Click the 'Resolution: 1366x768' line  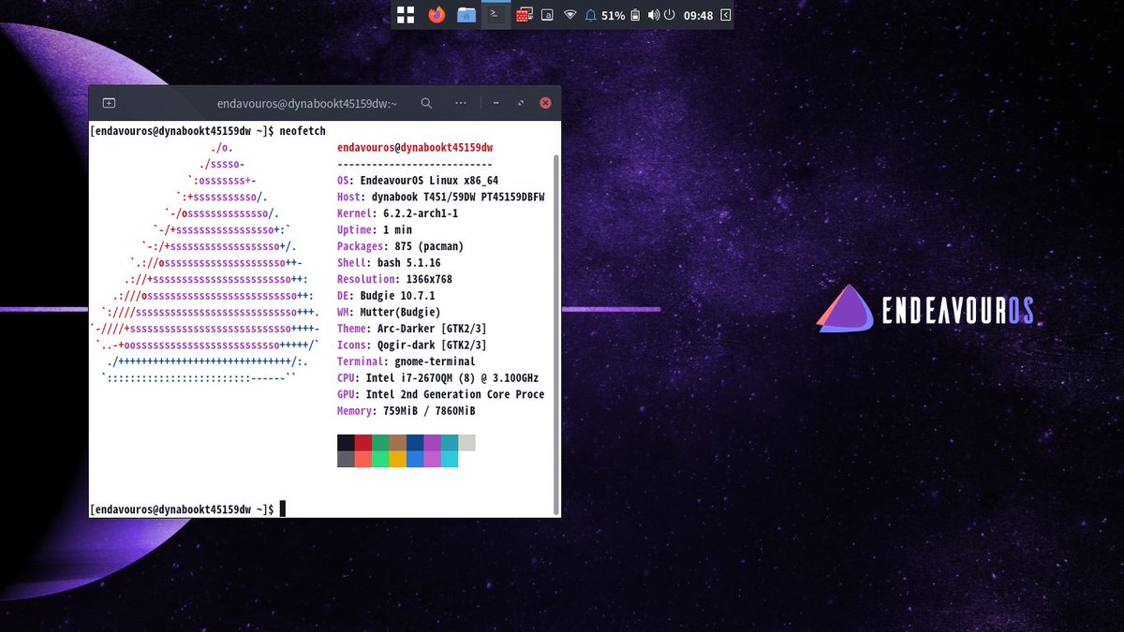[394, 279]
